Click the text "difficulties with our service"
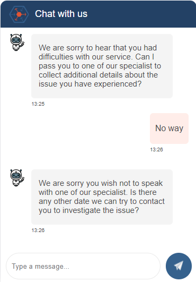196x282 pixels. pos(85,57)
